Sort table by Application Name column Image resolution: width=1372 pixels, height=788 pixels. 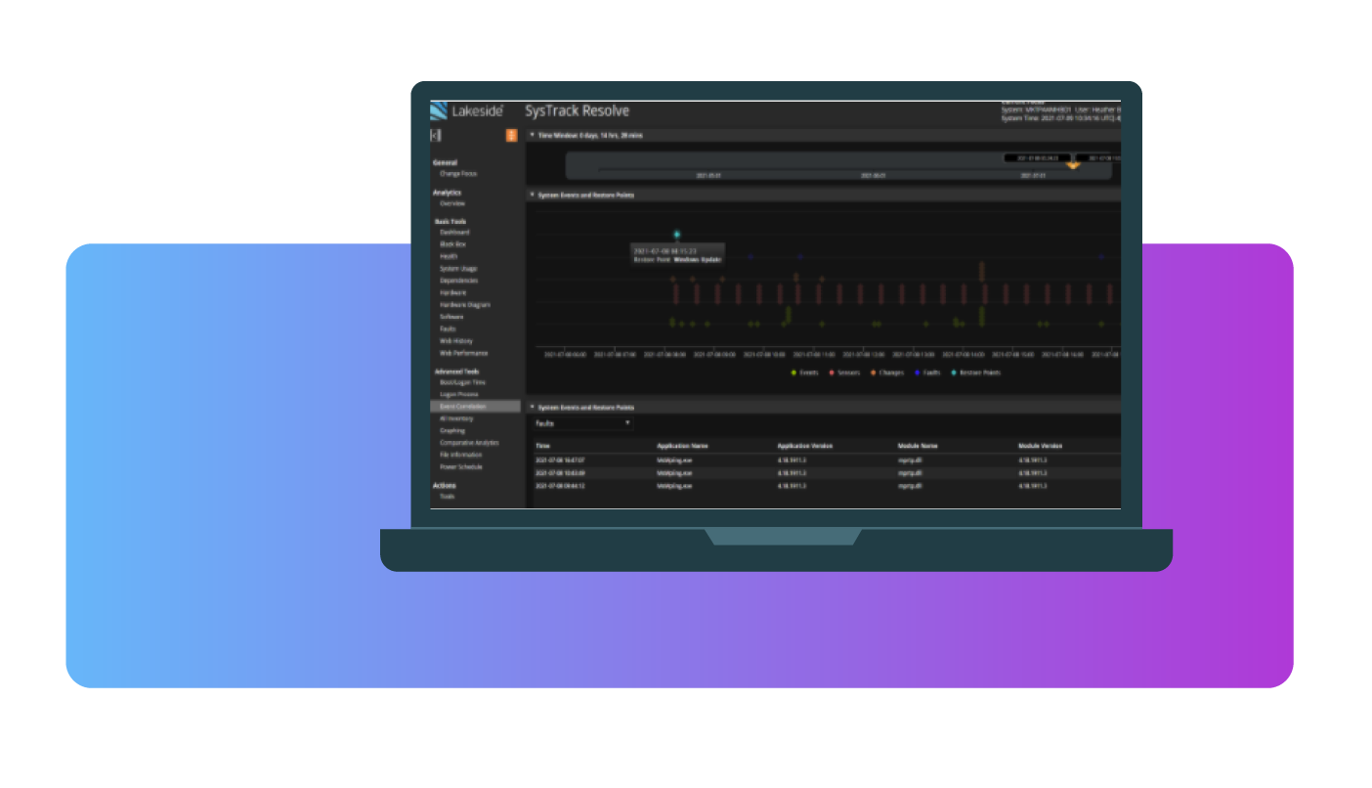pyautogui.click(x=682, y=446)
